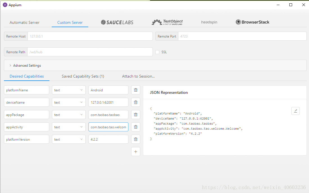This screenshot has height=193, width=309.
Task: Open the TestObject server tab
Action: pyautogui.click(x=167, y=22)
